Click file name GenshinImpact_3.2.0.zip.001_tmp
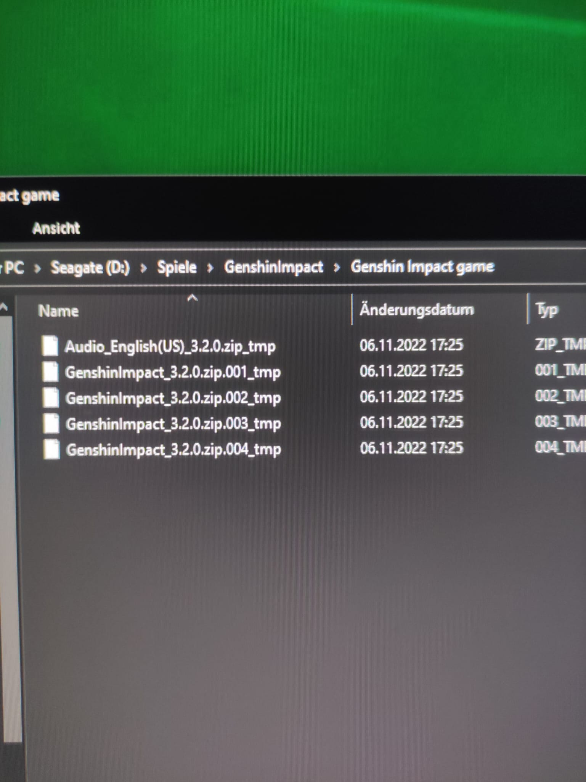 tap(173, 373)
